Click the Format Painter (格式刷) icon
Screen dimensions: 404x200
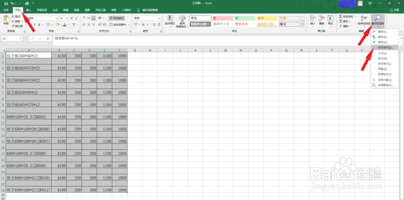[x=13, y=26]
